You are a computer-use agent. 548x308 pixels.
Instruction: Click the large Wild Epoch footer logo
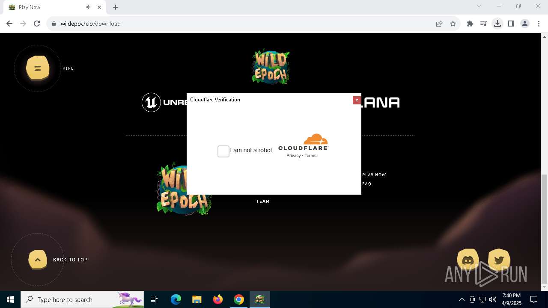(184, 188)
